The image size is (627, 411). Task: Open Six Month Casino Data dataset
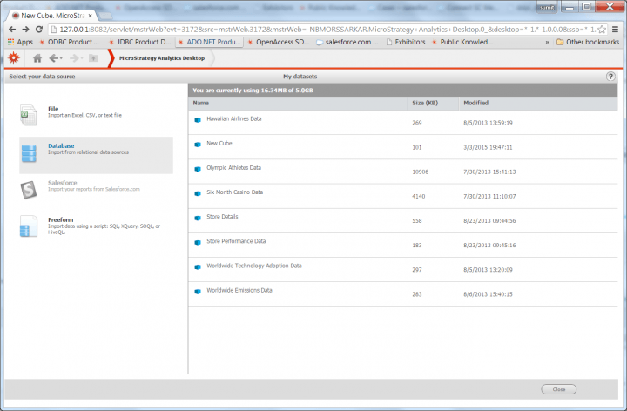coord(234,192)
